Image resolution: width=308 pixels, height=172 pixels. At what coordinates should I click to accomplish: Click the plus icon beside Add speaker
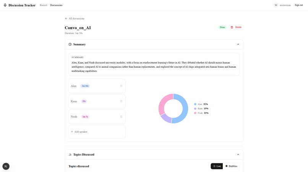coord(72,132)
